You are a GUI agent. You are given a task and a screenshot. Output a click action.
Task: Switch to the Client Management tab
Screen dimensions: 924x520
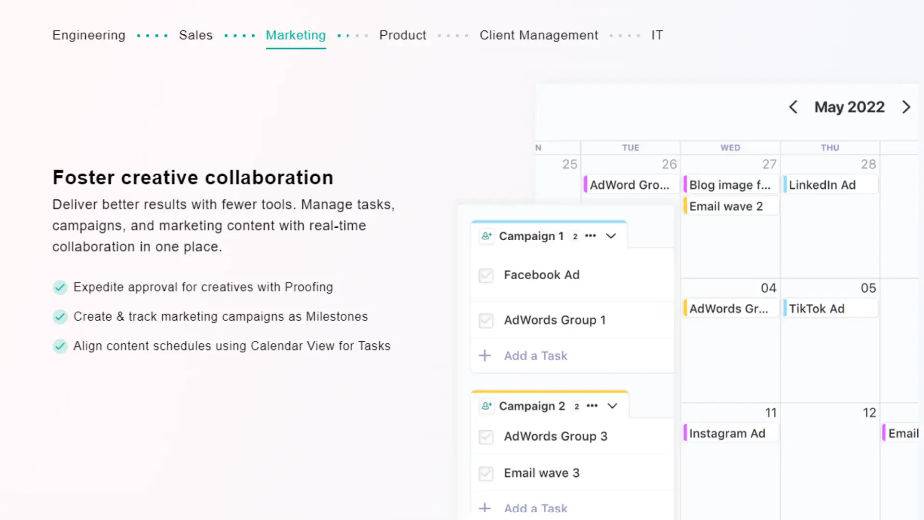tap(539, 35)
